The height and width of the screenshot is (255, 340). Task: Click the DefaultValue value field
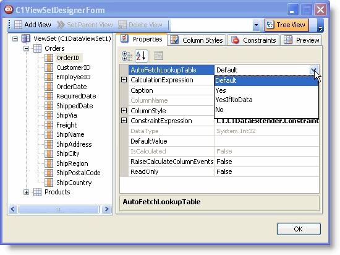point(266,141)
